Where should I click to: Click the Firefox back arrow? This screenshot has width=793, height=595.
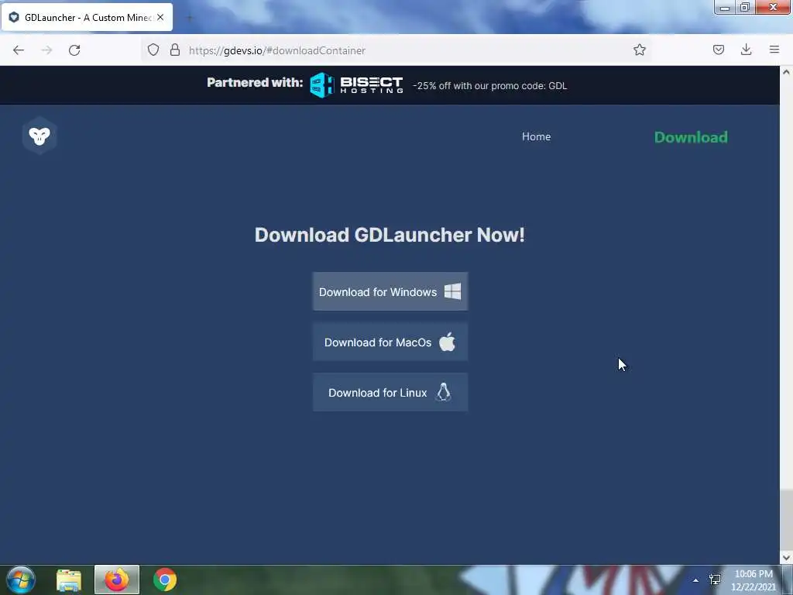[19, 50]
